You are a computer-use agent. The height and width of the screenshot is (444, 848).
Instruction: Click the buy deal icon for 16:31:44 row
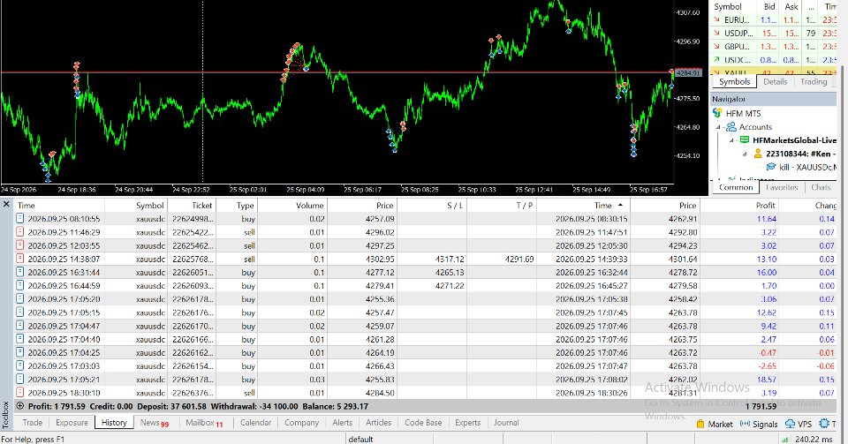pyautogui.click(x=20, y=272)
